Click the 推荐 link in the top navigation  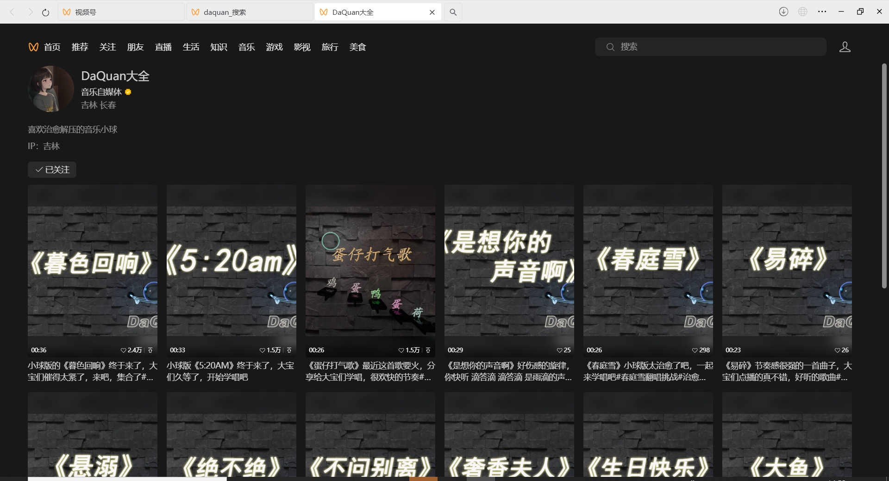point(79,47)
